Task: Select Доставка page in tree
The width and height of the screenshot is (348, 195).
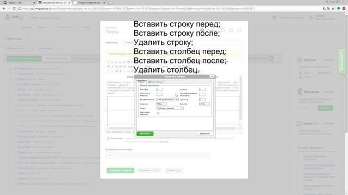Action: (24, 84)
